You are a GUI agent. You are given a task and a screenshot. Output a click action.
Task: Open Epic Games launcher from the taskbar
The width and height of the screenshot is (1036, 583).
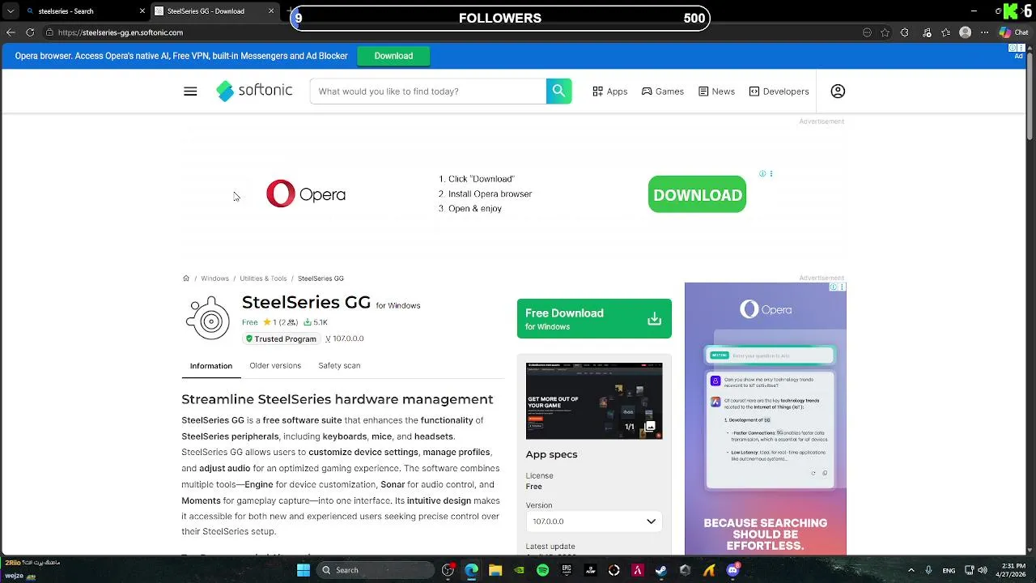pyautogui.click(x=567, y=570)
